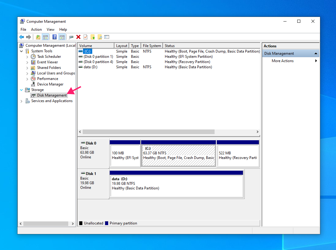Select the Disk 1 label panel
The height and width of the screenshot is (250, 336).
93,184
